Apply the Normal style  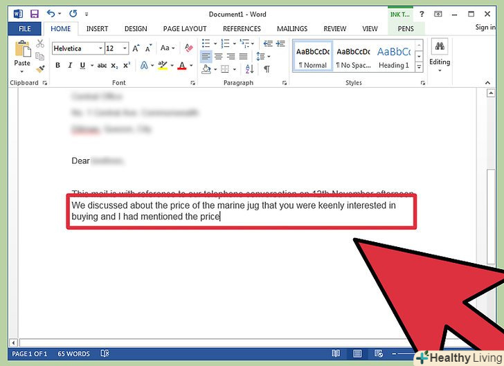point(313,56)
